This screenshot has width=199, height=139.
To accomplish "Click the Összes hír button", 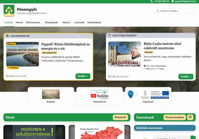I will tap(120, 117).
